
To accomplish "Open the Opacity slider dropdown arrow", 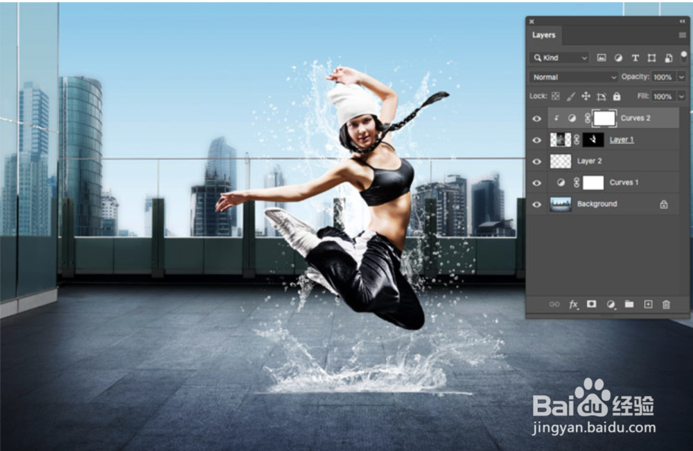I will point(682,77).
